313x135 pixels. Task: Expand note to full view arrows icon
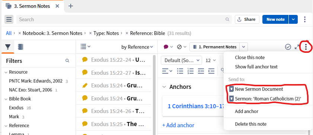coord(297,47)
